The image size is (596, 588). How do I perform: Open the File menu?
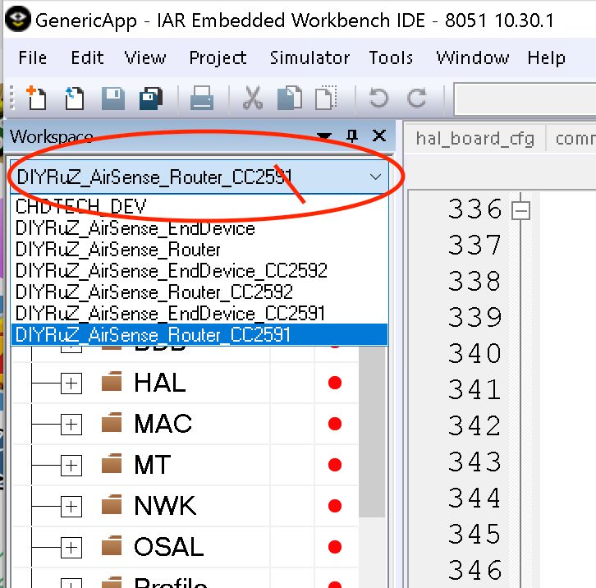tap(33, 57)
